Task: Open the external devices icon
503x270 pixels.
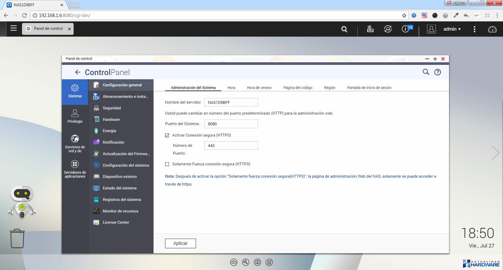Action: pos(388,29)
